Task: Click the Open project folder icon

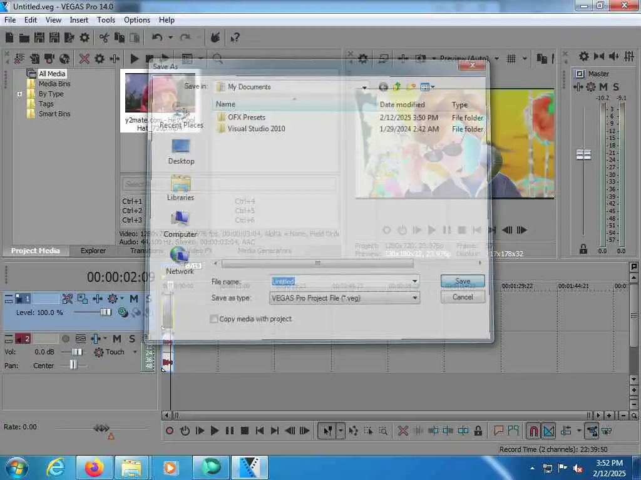Action: pos(24,38)
